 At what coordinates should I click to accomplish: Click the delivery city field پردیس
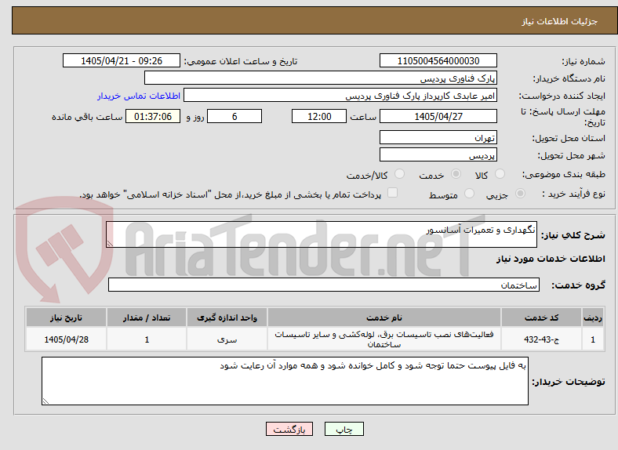[x=438, y=155]
